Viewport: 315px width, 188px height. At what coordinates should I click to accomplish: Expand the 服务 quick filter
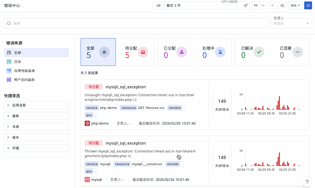36,116
